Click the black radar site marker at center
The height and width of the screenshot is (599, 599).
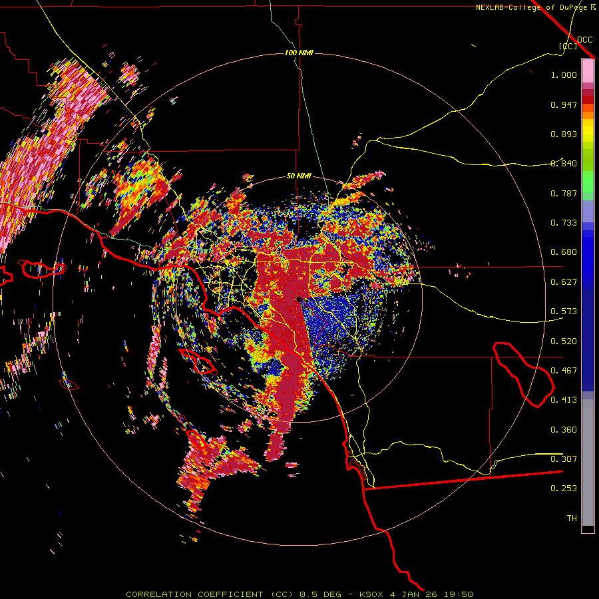tap(299, 299)
